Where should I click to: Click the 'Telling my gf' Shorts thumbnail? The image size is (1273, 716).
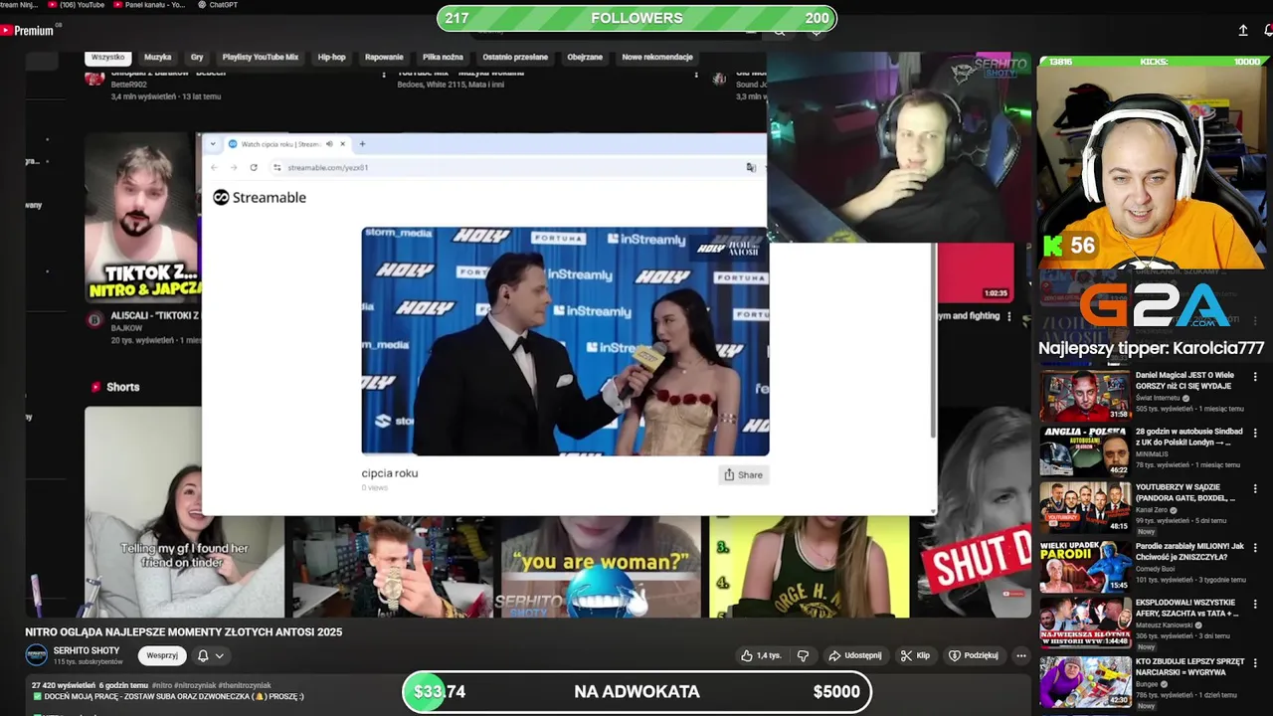tap(184, 512)
